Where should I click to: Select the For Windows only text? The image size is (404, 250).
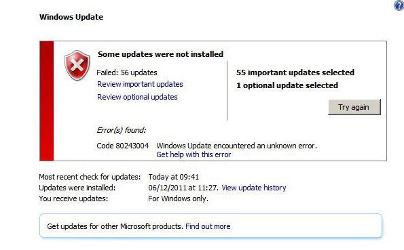point(178,199)
